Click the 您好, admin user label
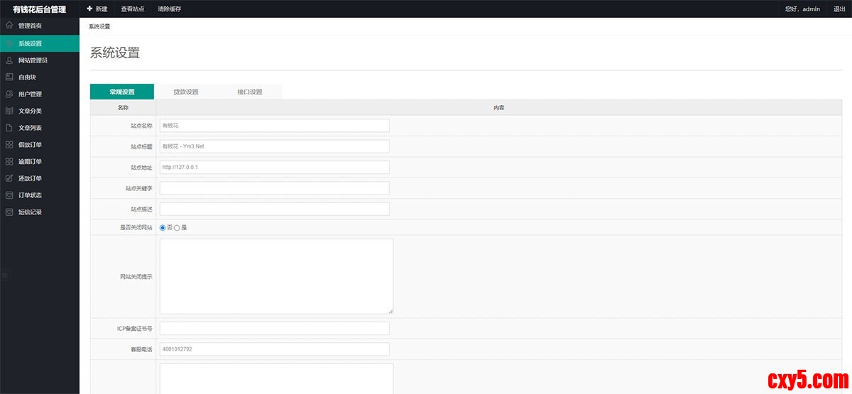Viewport: 852px width, 394px height. 802,9
